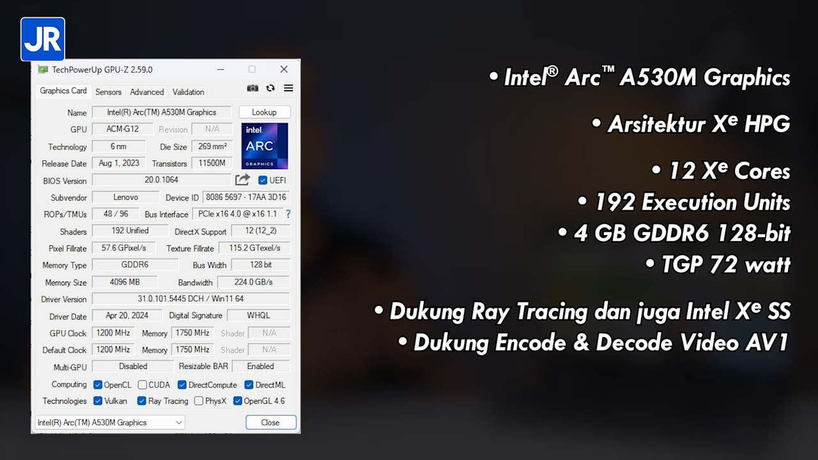Uncheck the UEFI checkbox
The width and height of the screenshot is (818, 460).
(x=263, y=180)
